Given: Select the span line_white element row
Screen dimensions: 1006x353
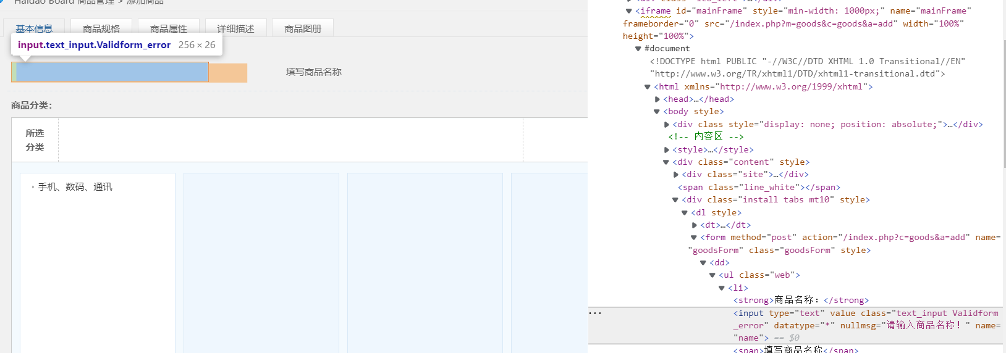Looking at the screenshot, I should 759,188.
